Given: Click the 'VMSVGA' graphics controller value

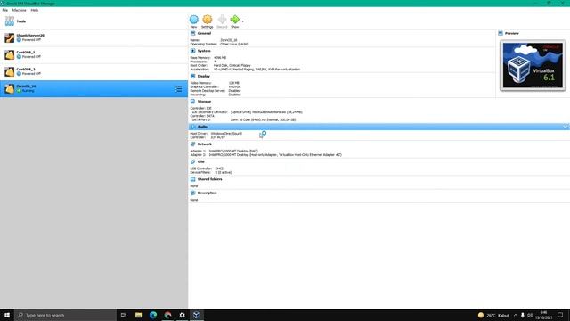Looking at the screenshot, I should click(234, 86).
